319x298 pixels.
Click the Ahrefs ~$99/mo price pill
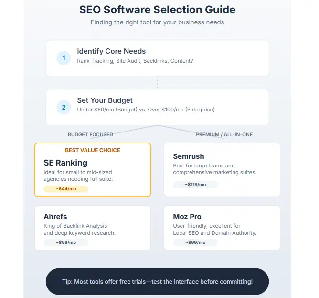[x=66, y=243]
